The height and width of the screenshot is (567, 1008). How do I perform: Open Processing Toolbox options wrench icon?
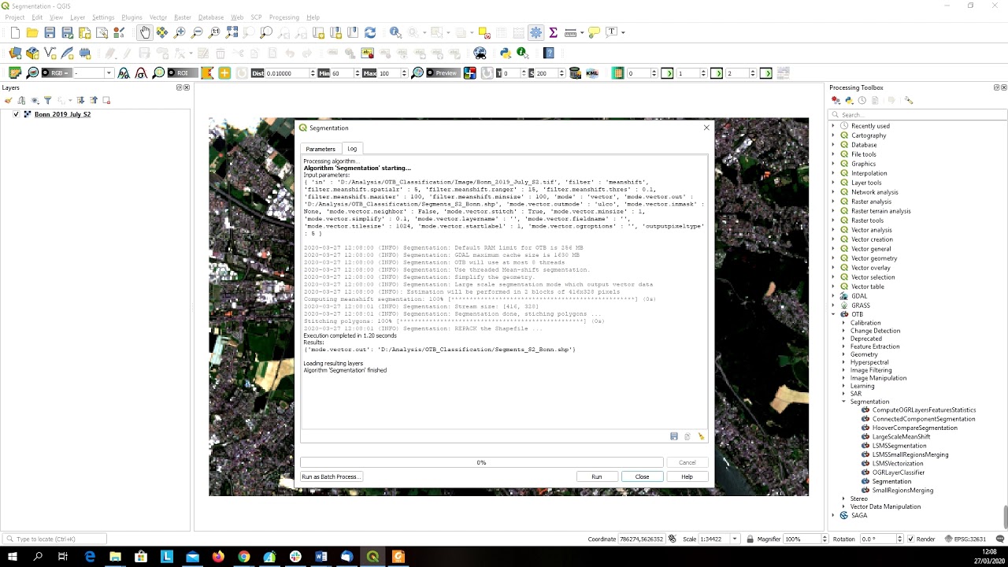(908, 100)
